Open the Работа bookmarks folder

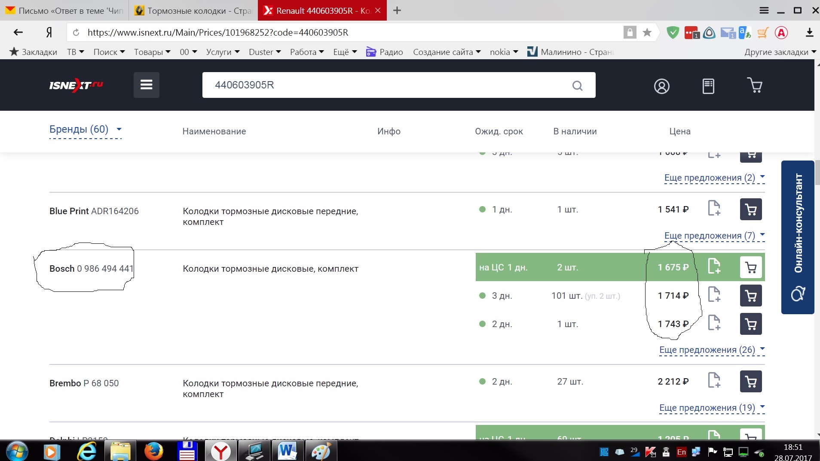point(307,52)
